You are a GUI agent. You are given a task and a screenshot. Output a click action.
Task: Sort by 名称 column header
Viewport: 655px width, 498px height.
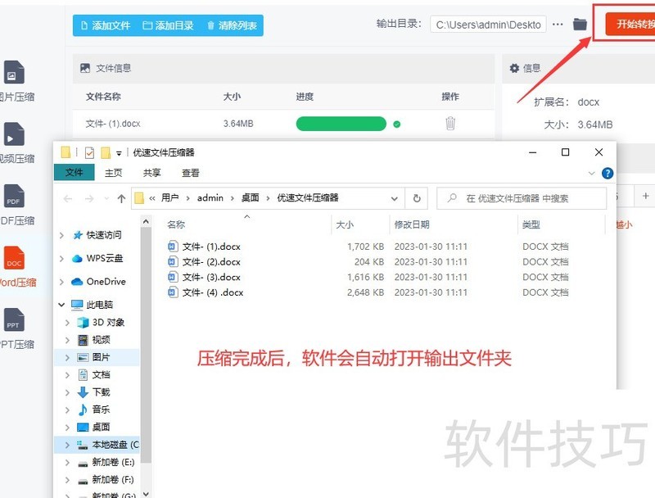(x=176, y=224)
